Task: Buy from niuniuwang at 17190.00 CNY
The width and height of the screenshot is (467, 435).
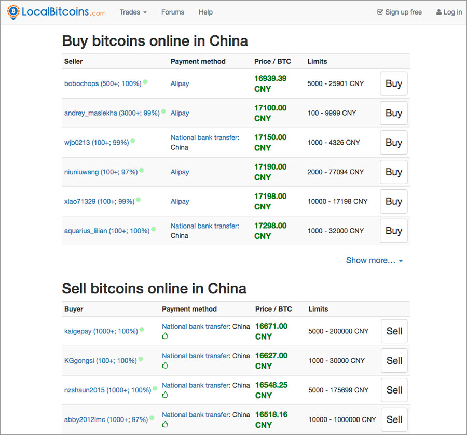Action: [x=394, y=172]
